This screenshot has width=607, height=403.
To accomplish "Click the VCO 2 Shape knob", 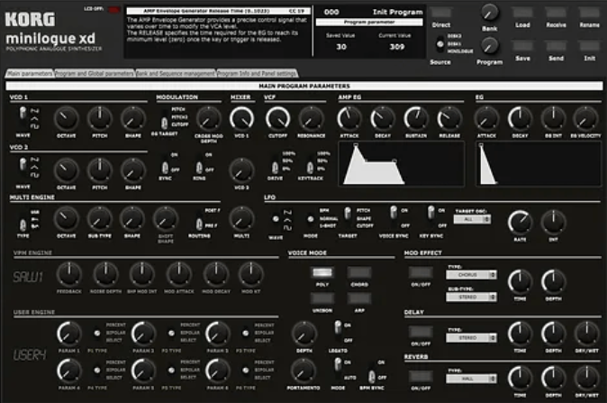I will point(132,170).
